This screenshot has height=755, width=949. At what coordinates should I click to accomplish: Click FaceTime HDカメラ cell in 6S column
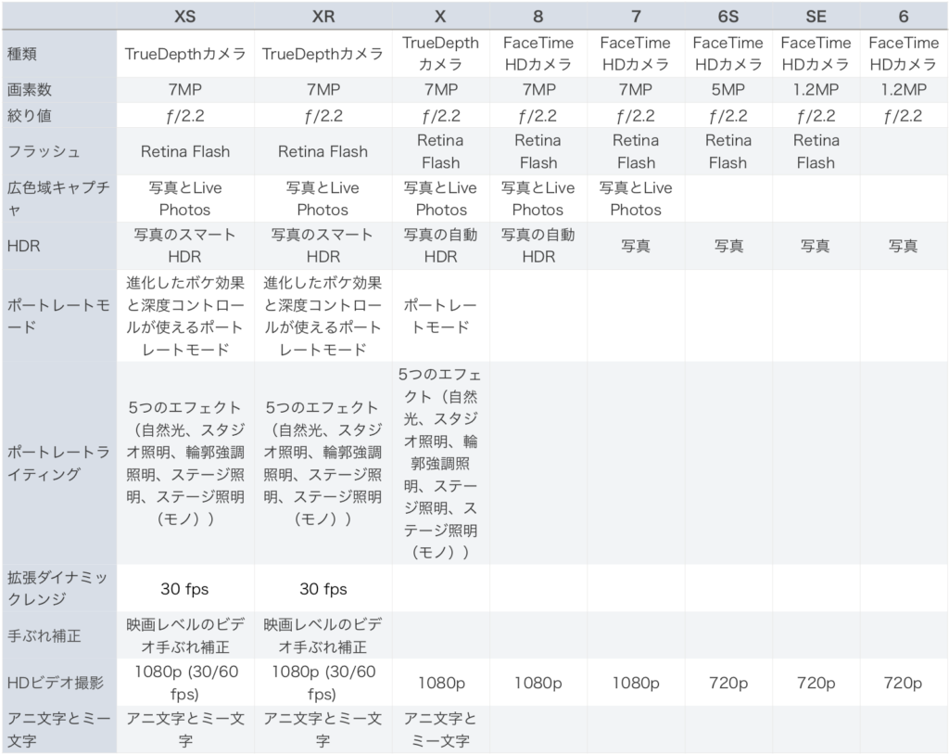pyautogui.click(x=728, y=53)
